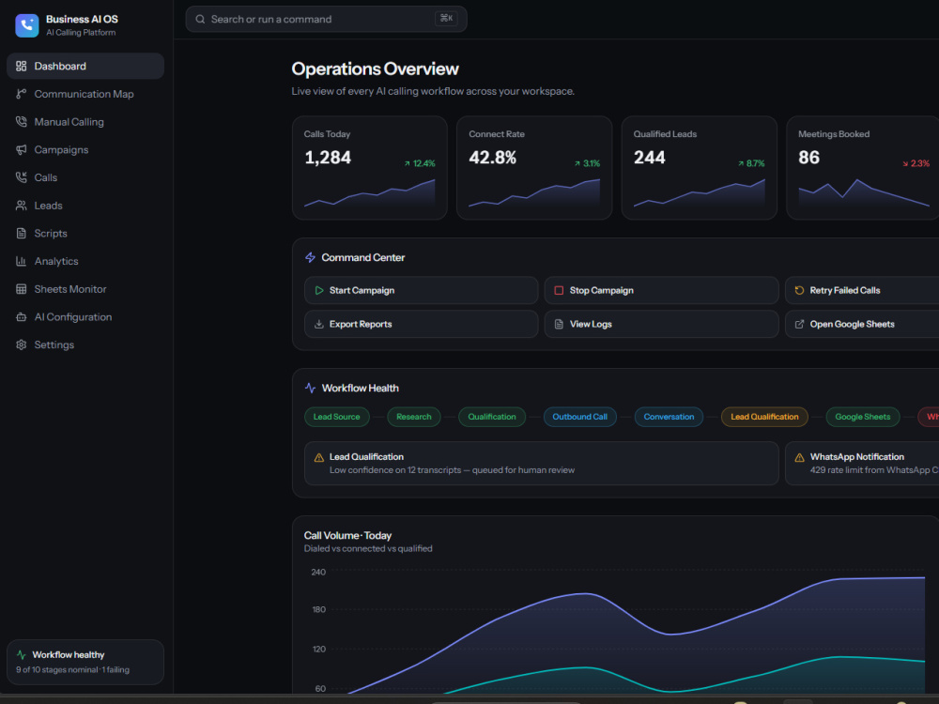
Task: Click the ⌘K shortcut badge
Action: pos(446,19)
